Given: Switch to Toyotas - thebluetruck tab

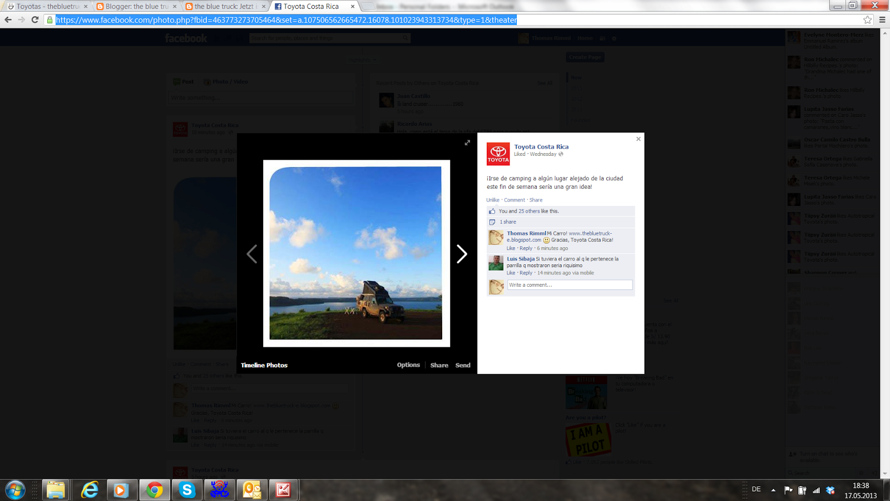Looking at the screenshot, I should (x=47, y=6).
